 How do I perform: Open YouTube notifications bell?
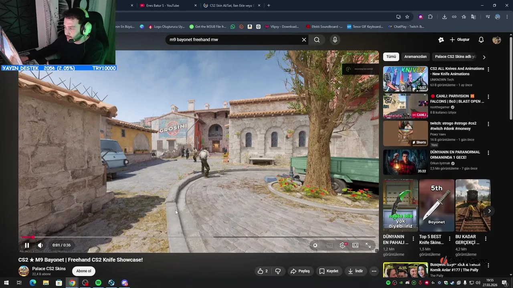(481, 40)
